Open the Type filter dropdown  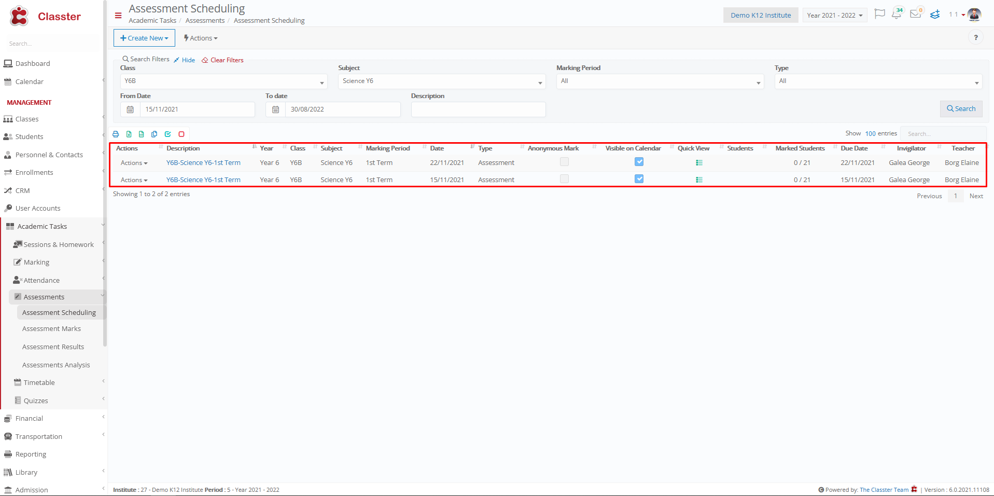878,81
